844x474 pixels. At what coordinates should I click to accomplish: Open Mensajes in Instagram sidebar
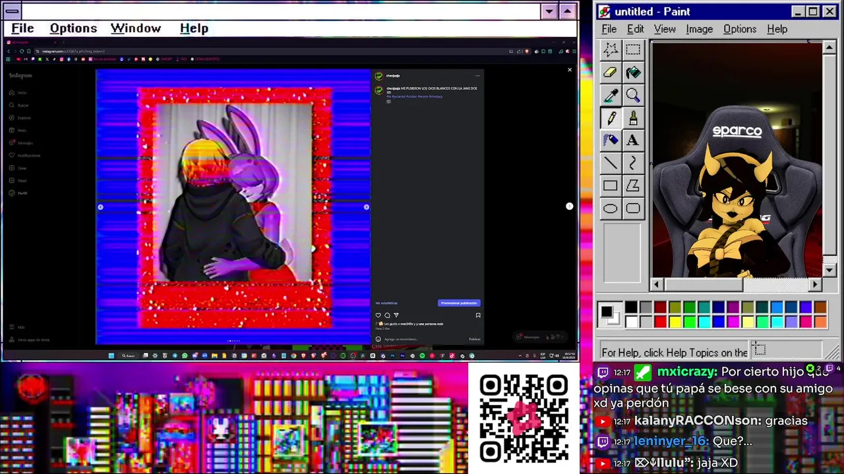pos(21,143)
